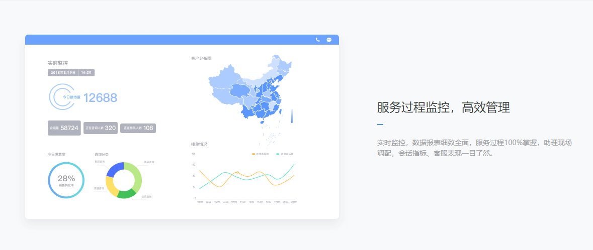Click the light green donut chart segment
Viewport: 593px width, 250px height.
click(x=135, y=174)
